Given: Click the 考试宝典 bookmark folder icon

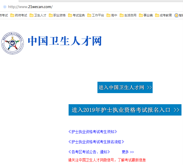Looking at the screenshot, I should (x=70, y=15).
